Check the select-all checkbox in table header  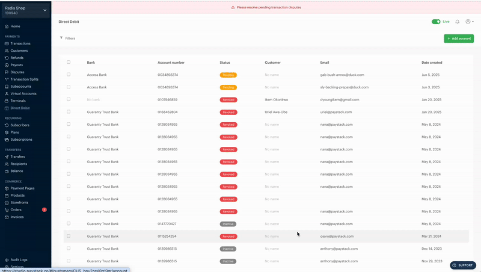69,62
